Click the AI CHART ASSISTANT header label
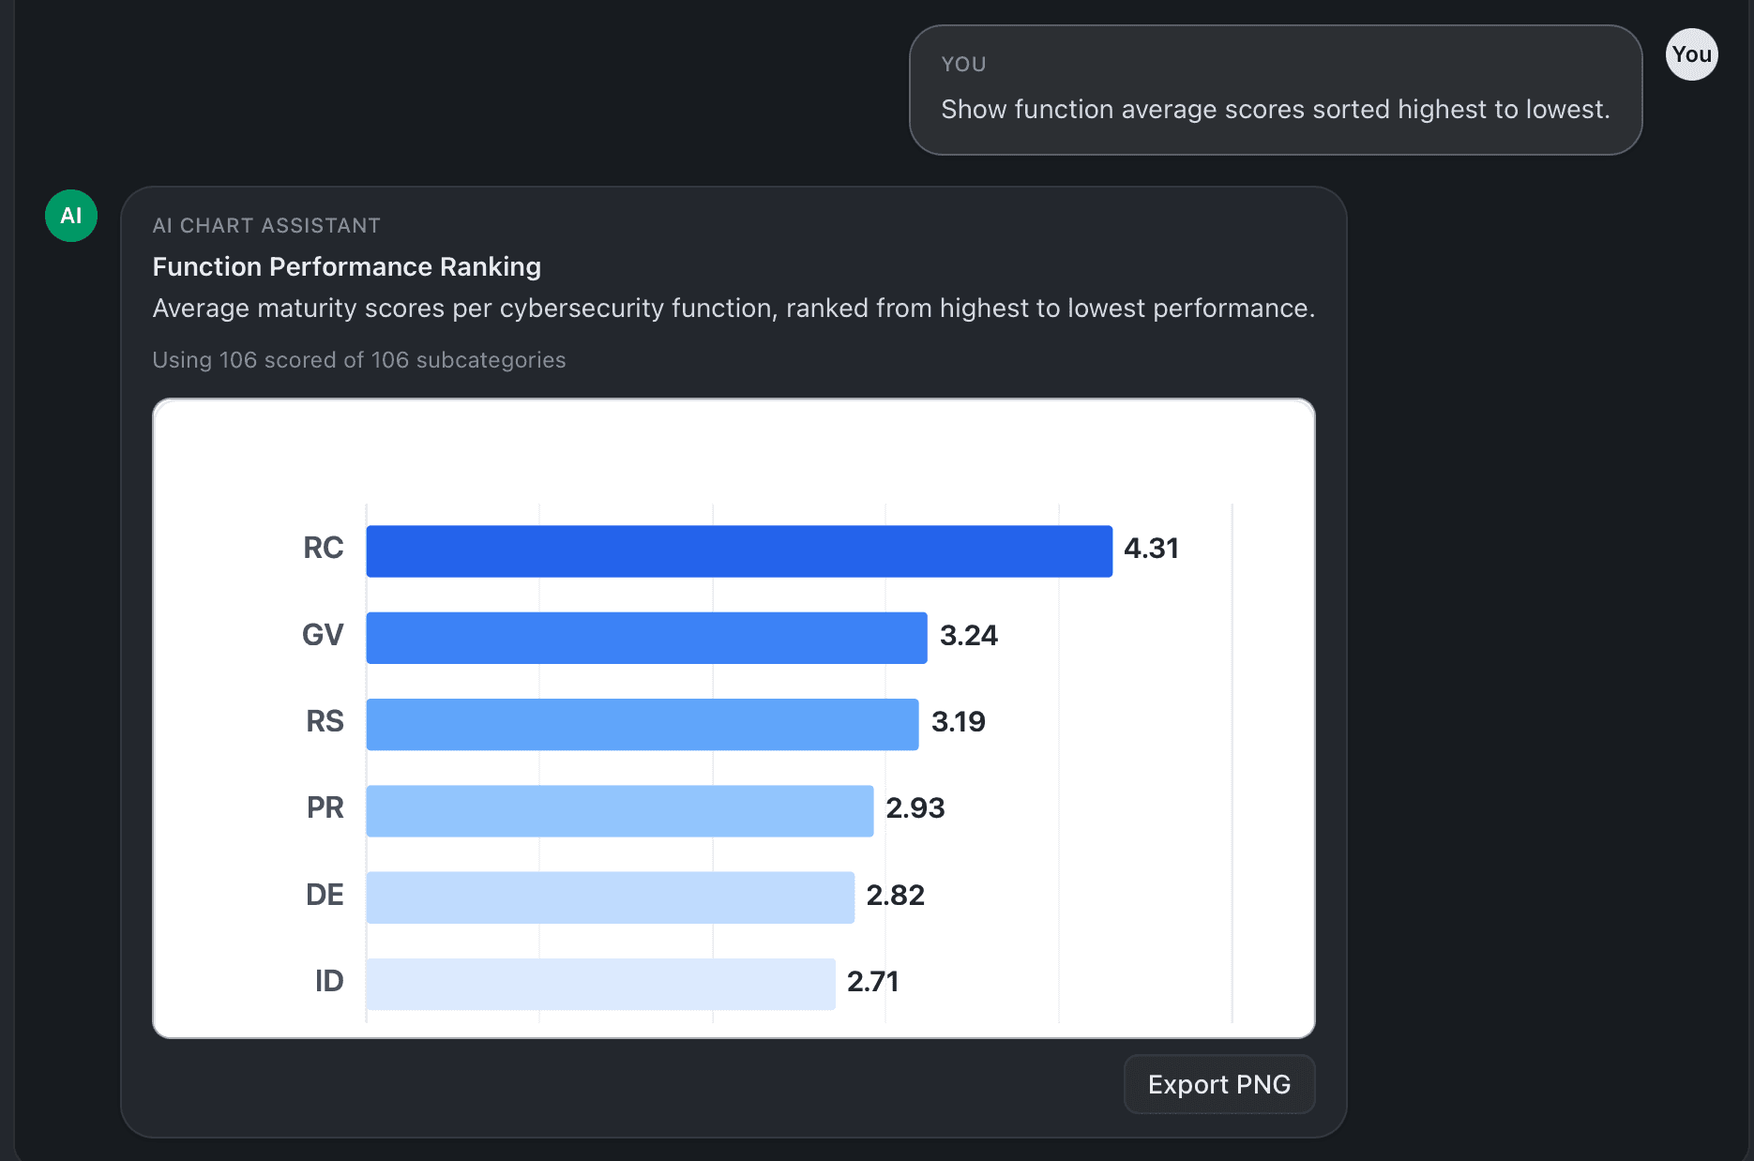 pos(266,225)
